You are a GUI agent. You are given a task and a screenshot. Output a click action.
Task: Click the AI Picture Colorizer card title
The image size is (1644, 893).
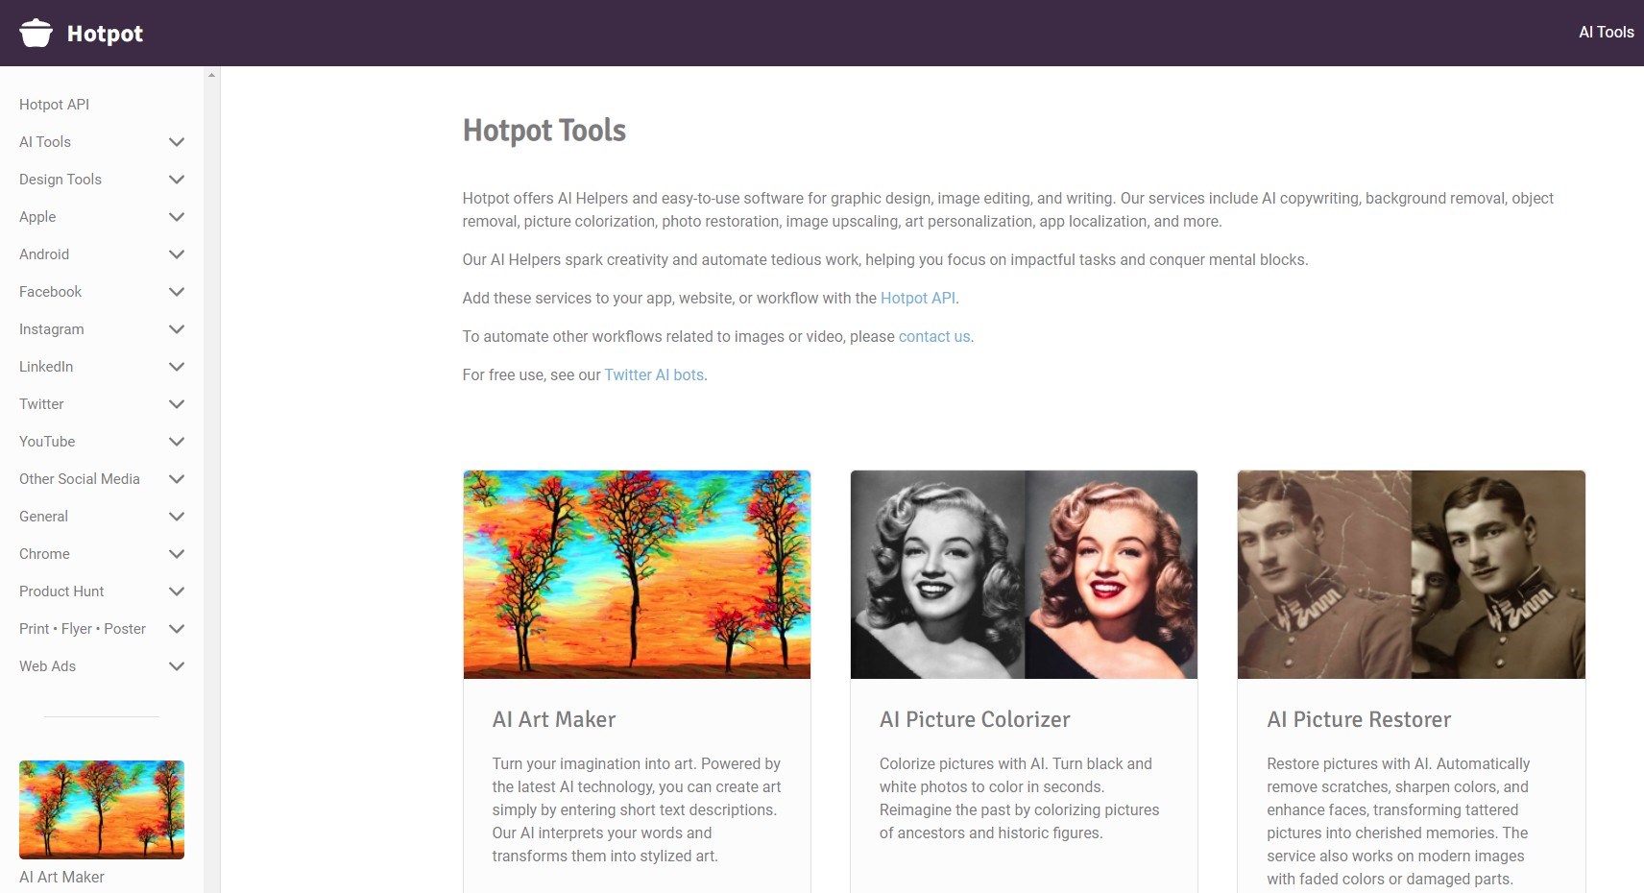coord(975,719)
